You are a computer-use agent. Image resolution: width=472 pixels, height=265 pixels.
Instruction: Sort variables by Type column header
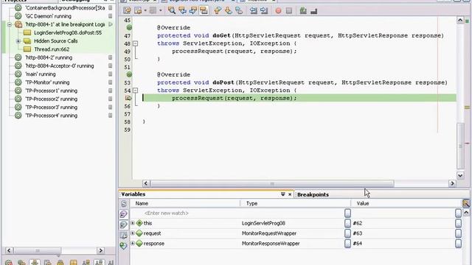pos(295,203)
